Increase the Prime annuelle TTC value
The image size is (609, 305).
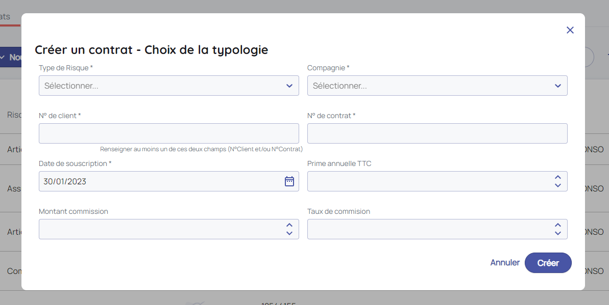(x=558, y=177)
